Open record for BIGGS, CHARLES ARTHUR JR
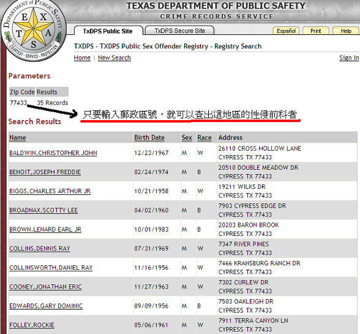 click(50, 191)
